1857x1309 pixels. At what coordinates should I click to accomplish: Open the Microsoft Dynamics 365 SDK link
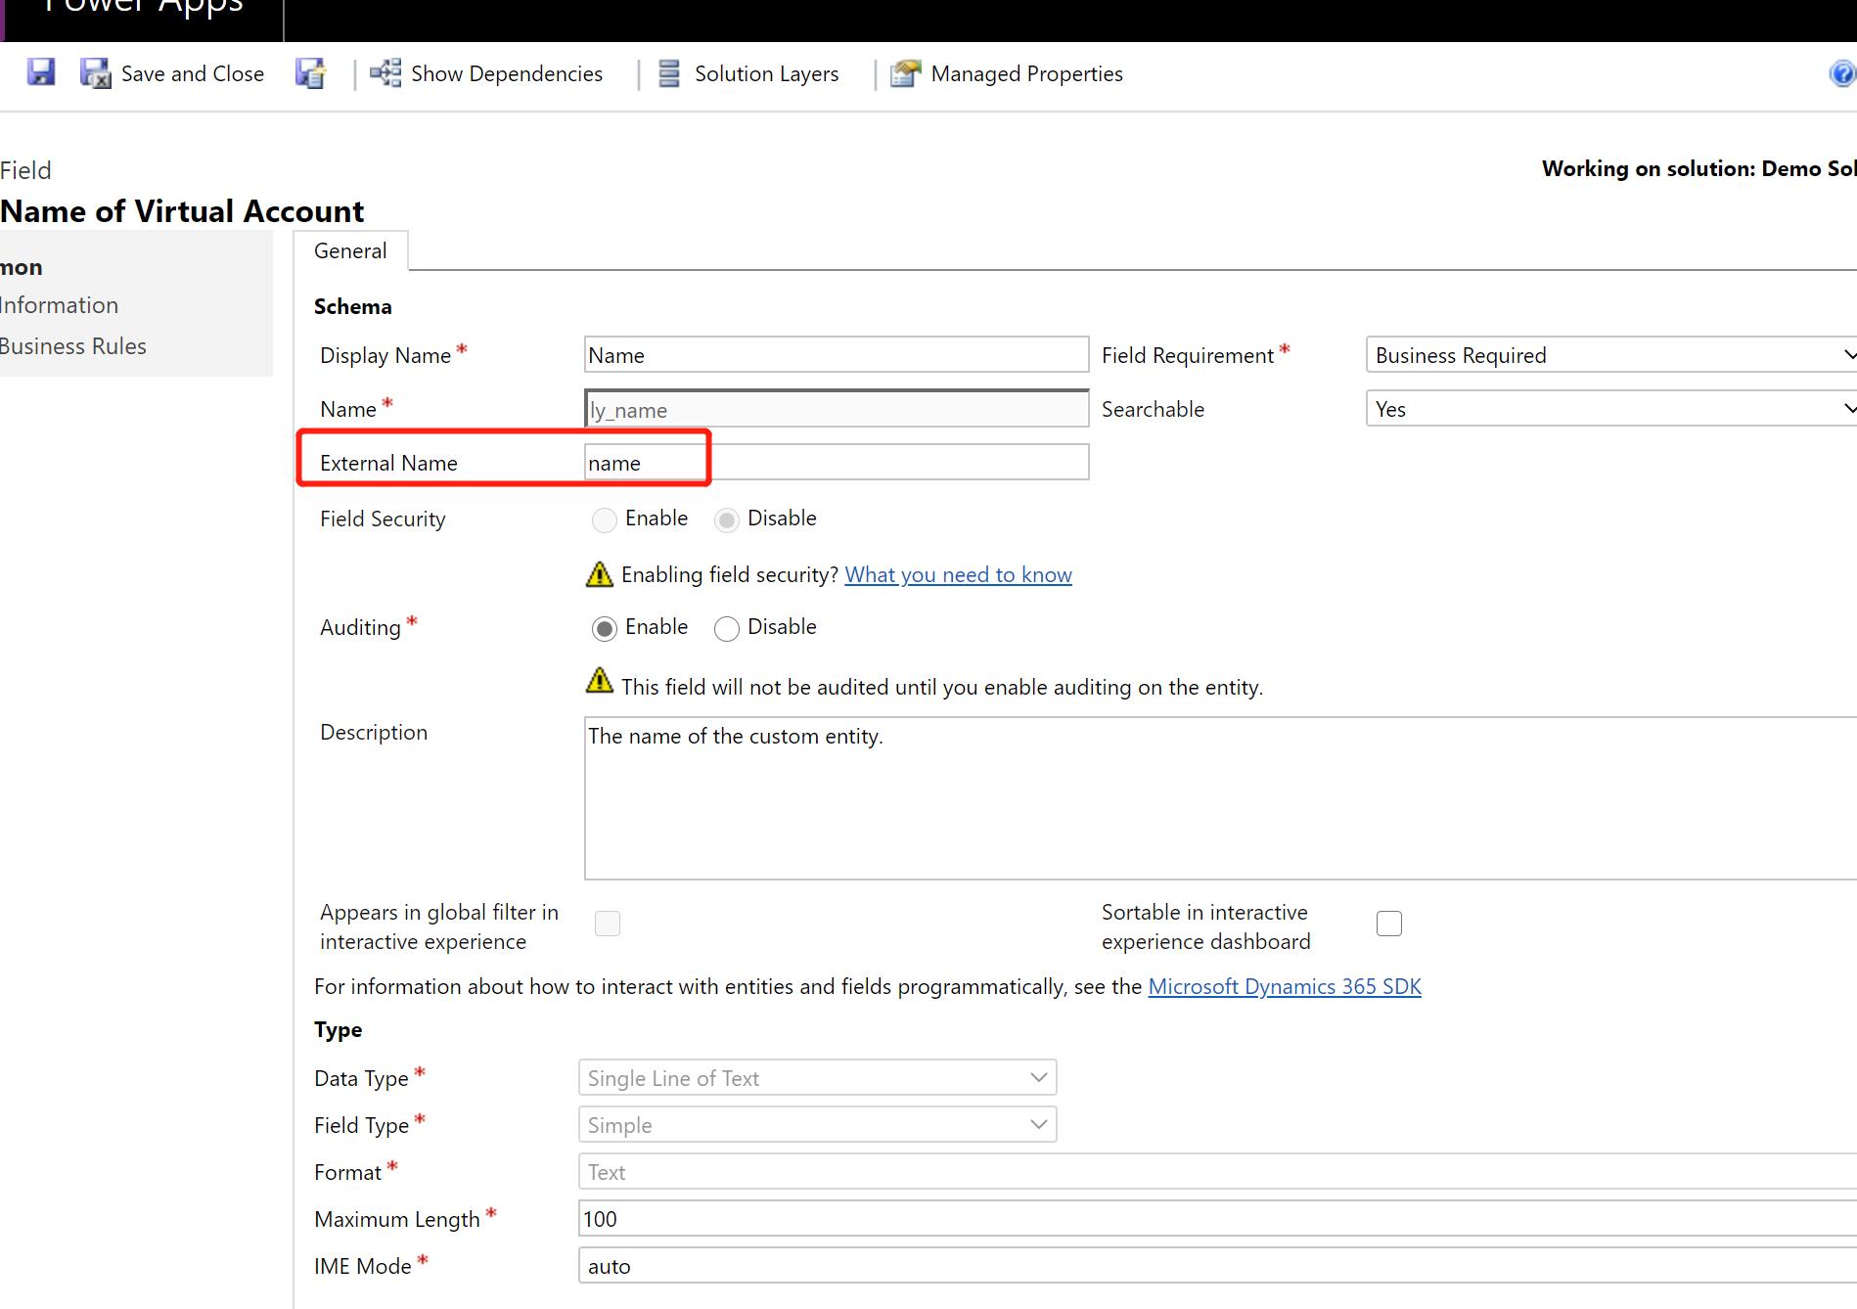1285,986
